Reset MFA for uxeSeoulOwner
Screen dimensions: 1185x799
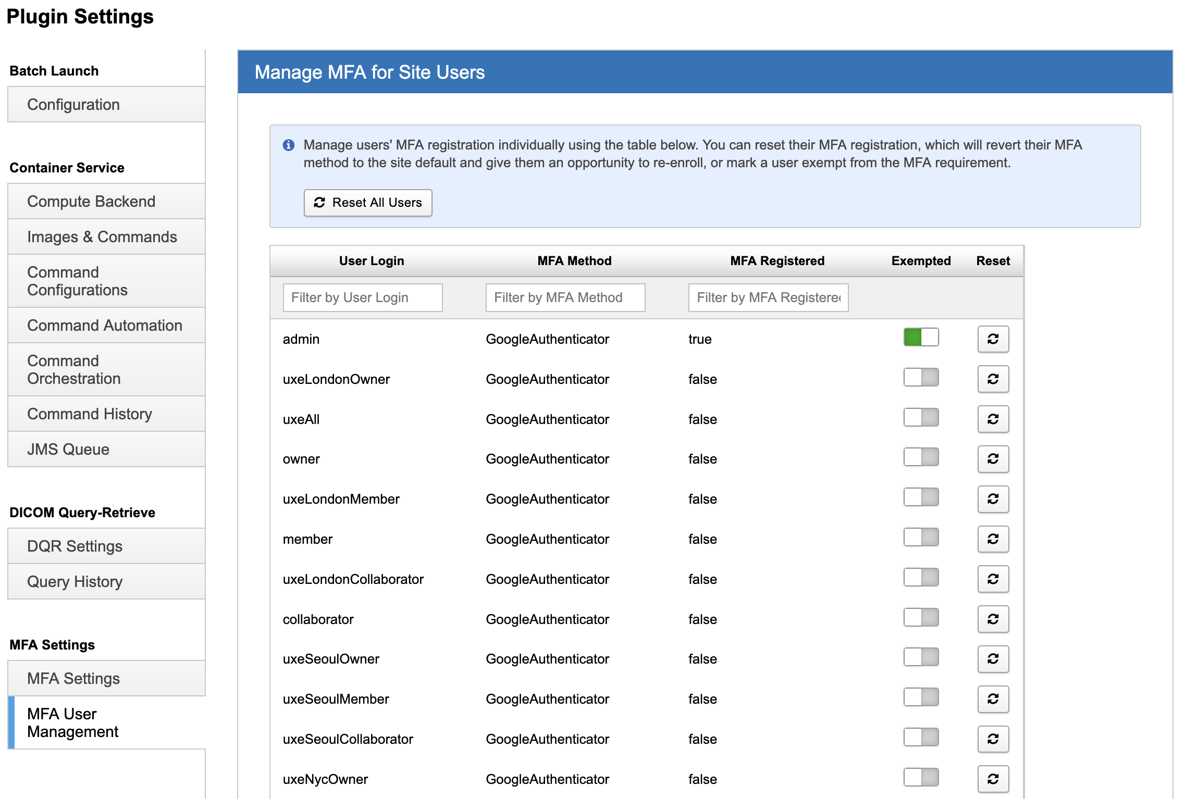click(x=993, y=659)
